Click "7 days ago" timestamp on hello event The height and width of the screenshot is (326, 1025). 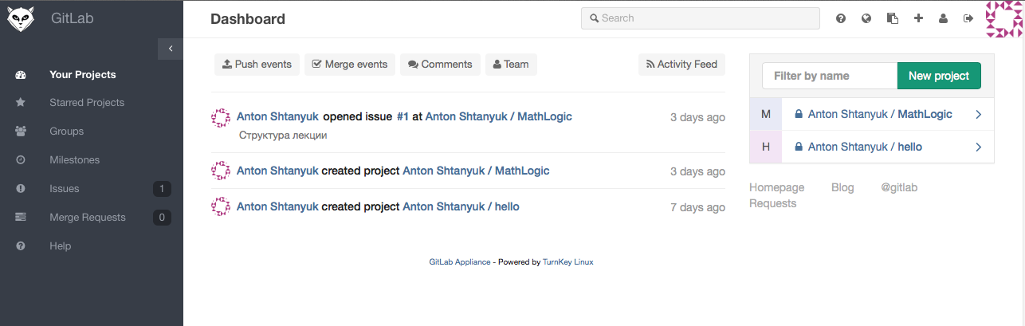[x=697, y=207]
